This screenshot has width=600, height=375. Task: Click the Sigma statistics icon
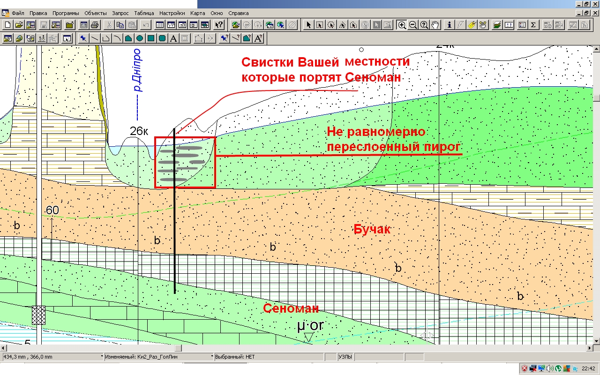pos(533,25)
